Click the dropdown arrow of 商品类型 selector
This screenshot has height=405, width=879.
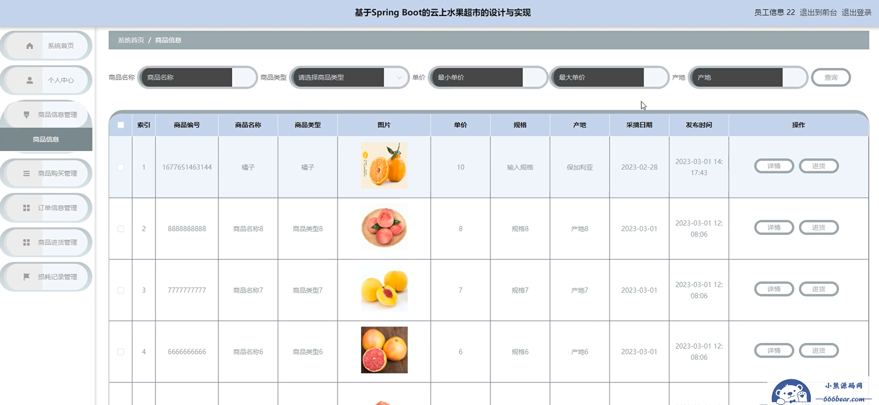[399, 77]
